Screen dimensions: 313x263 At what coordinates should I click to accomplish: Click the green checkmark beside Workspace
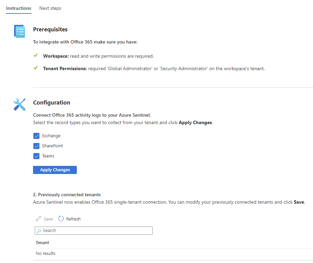(36, 56)
